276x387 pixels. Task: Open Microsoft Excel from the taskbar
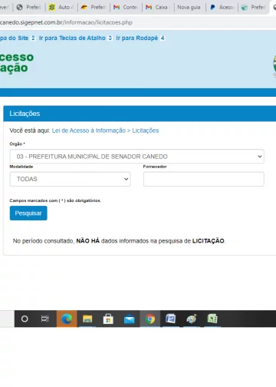[212, 319]
